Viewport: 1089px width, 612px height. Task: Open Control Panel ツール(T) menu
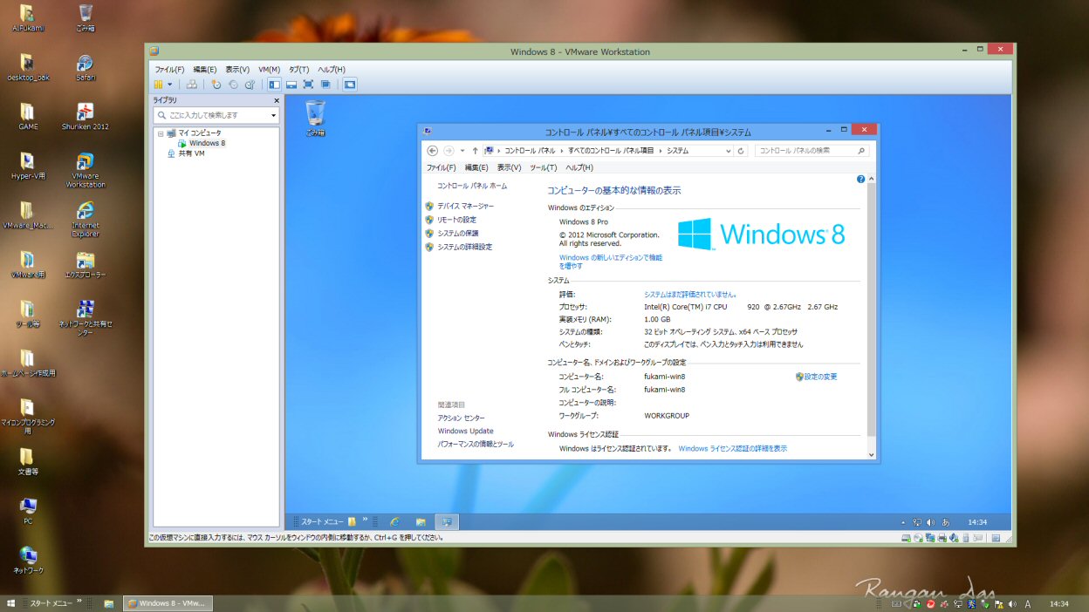coord(543,167)
